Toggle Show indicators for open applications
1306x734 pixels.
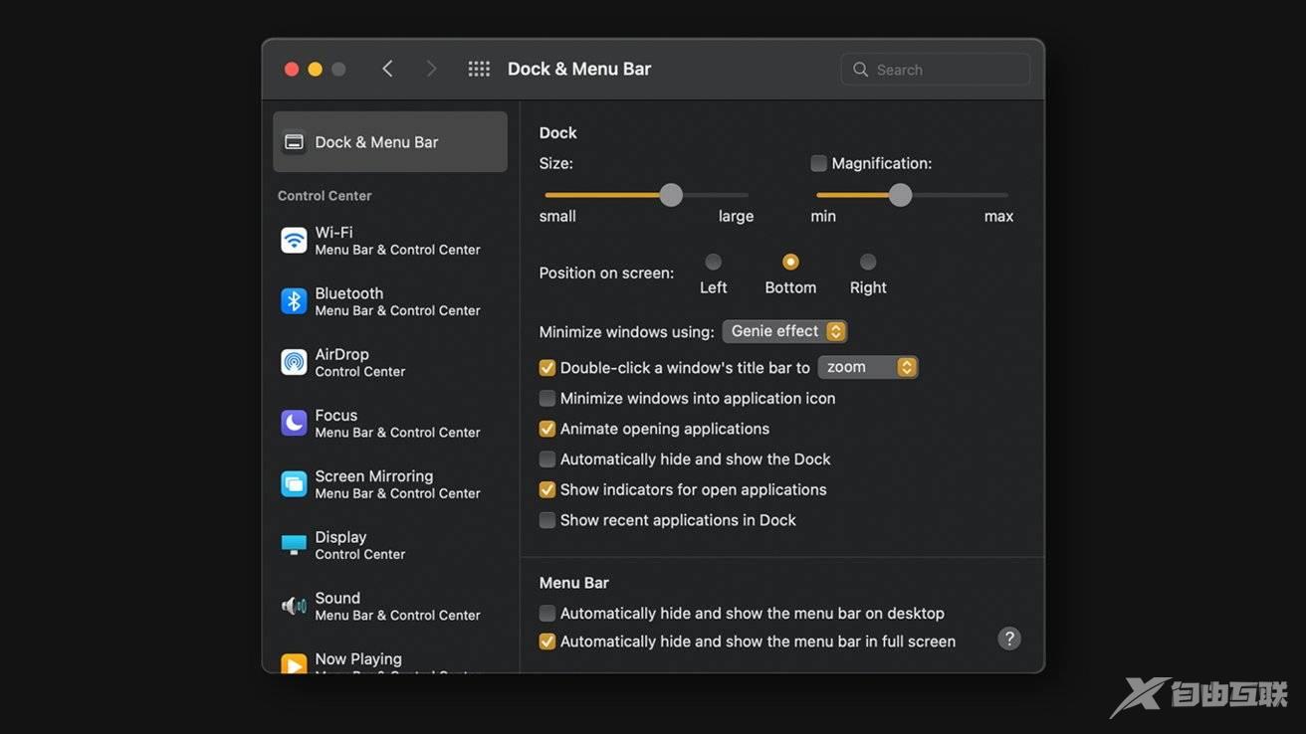(546, 489)
